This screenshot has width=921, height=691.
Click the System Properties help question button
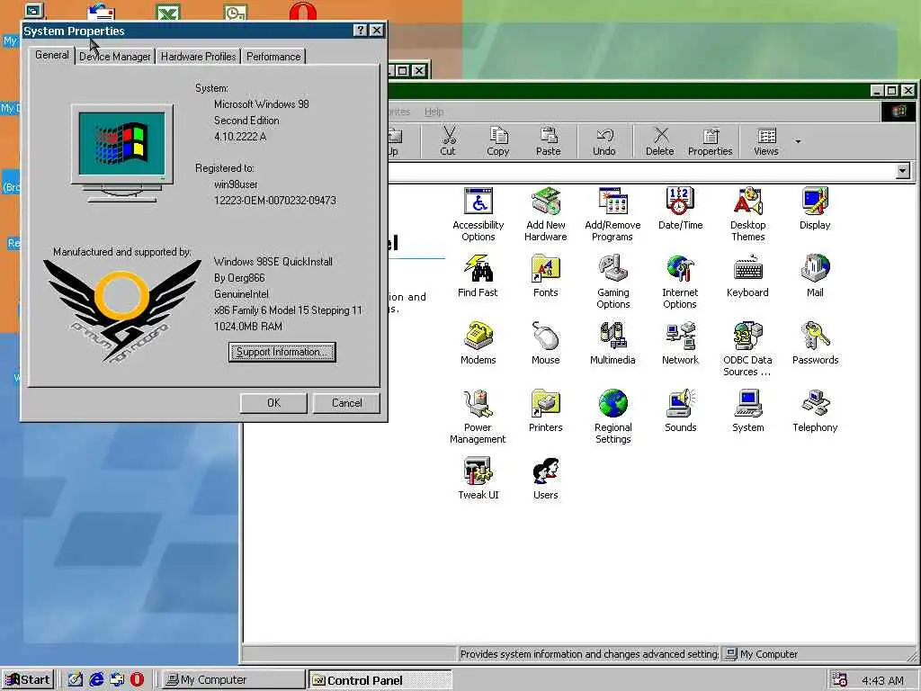tap(361, 31)
